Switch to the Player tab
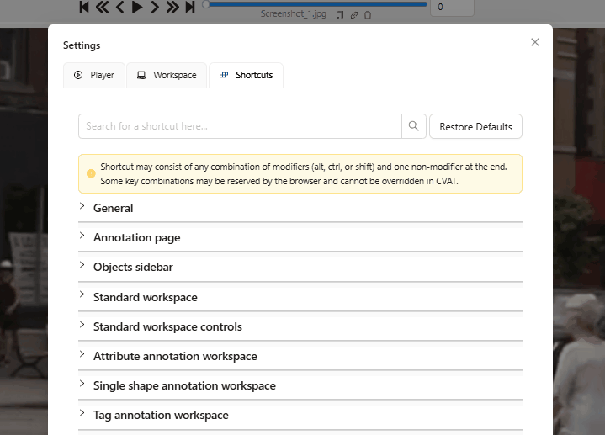This screenshot has height=435, width=605. point(94,75)
